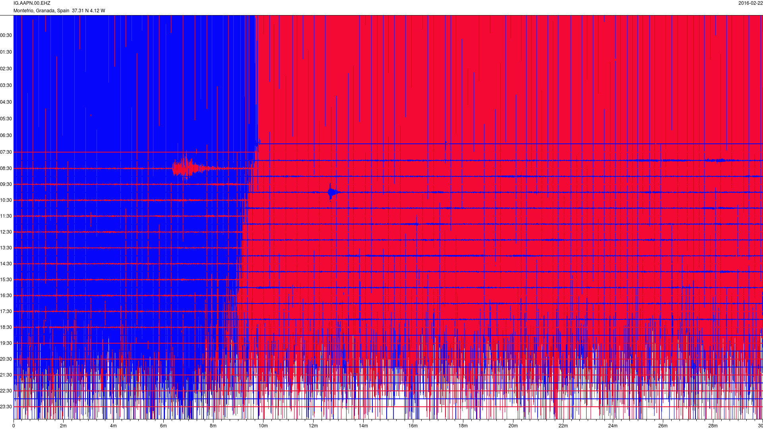Click the 4m minute axis label
The image size is (763, 429).
113,426
